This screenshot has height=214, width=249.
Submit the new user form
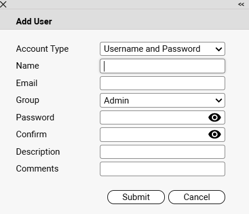[x=136, y=197]
